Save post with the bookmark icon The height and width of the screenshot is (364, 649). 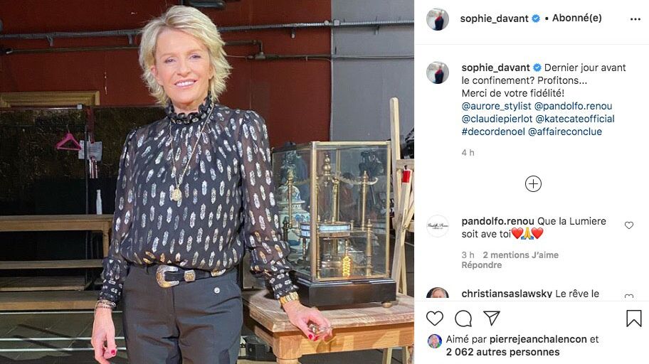click(633, 318)
